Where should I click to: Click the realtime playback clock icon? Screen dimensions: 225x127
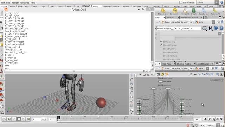click(210, 119)
